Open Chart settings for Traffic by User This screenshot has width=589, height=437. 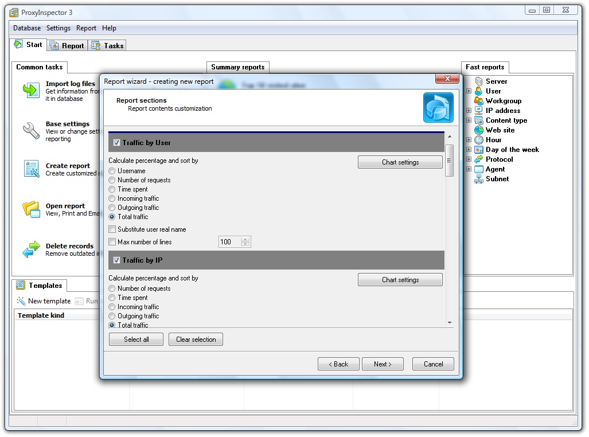pyautogui.click(x=400, y=162)
